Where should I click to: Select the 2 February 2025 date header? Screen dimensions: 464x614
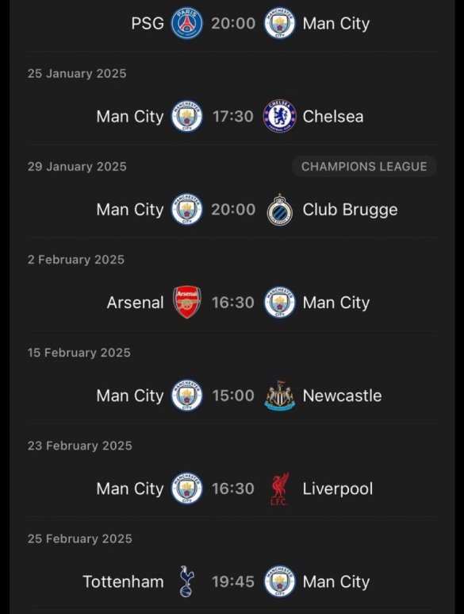coord(76,260)
